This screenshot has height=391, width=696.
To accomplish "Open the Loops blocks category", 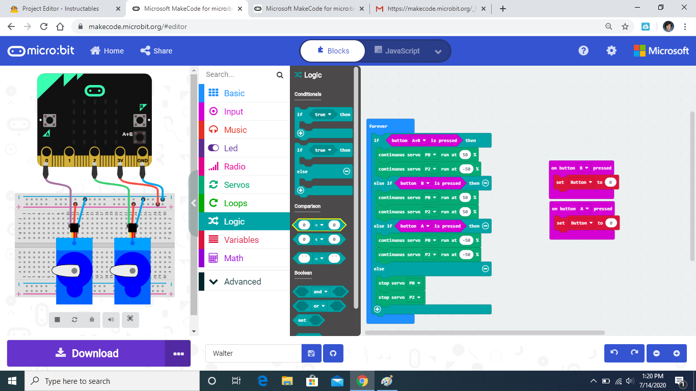I will [x=244, y=203].
